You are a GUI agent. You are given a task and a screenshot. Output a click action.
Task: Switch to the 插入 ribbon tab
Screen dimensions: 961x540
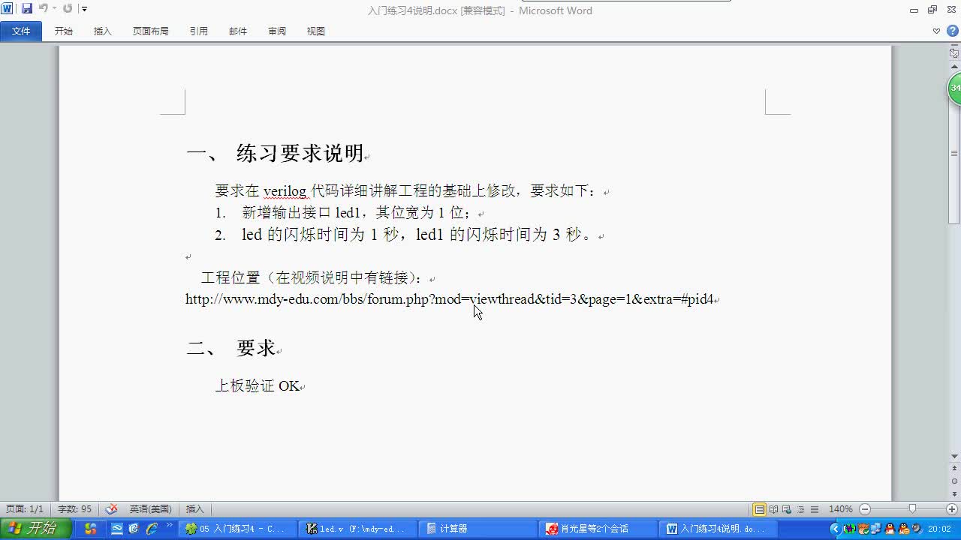pyautogui.click(x=103, y=31)
